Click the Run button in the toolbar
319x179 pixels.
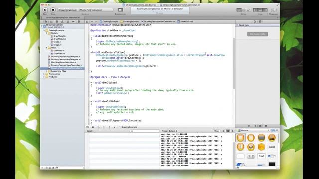coord(45,10)
